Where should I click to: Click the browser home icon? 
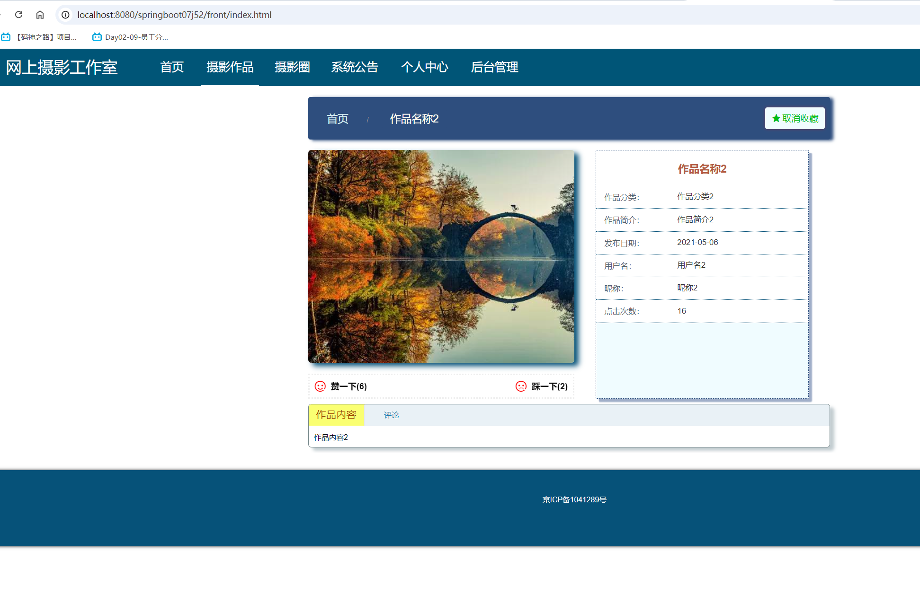tap(40, 15)
